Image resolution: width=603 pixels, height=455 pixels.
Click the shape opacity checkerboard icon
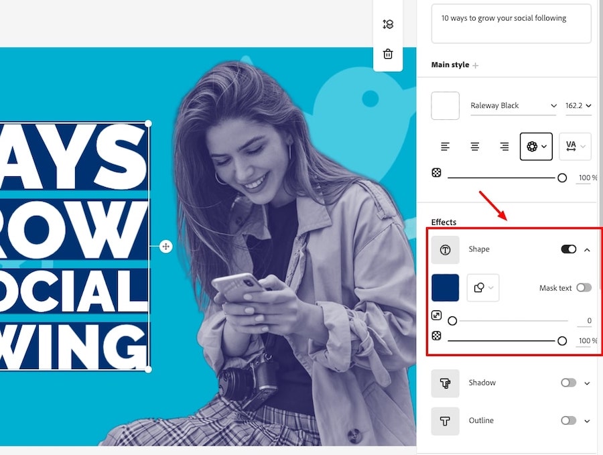point(436,336)
